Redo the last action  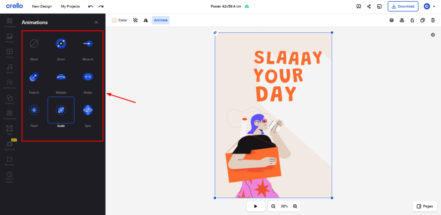(x=101, y=6)
